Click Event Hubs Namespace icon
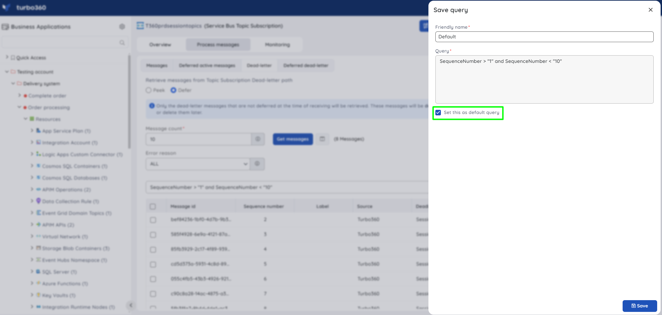The width and height of the screenshot is (662, 315). point(39,260)
